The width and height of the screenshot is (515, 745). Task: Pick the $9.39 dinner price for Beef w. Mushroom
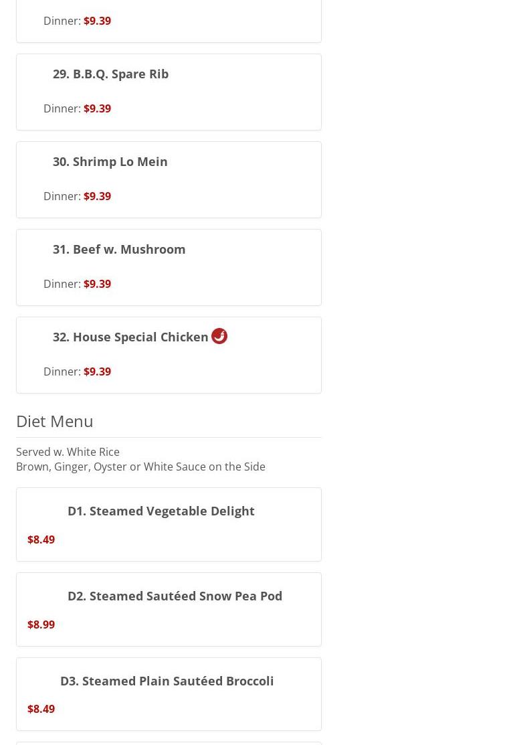tap(97, 284)
